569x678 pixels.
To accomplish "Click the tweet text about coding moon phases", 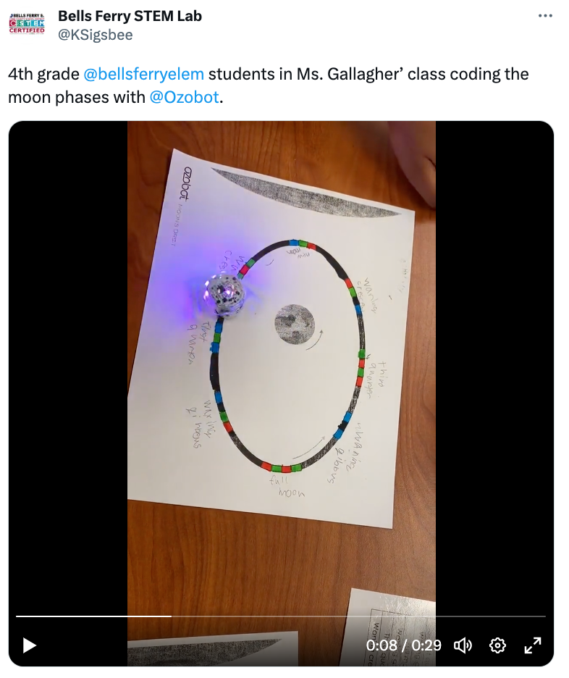I will [268, 85].
